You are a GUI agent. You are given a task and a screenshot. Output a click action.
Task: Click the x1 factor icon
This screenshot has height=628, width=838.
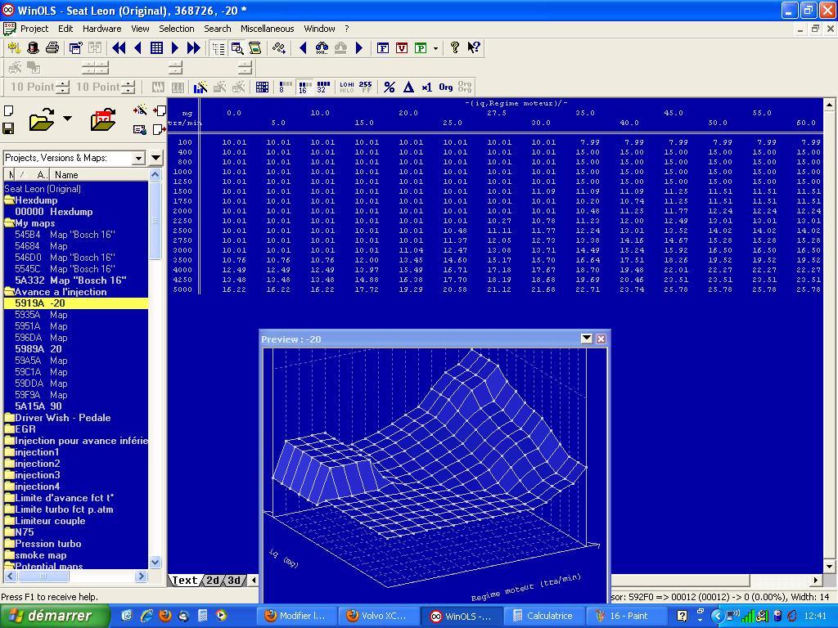coord(426,87)
